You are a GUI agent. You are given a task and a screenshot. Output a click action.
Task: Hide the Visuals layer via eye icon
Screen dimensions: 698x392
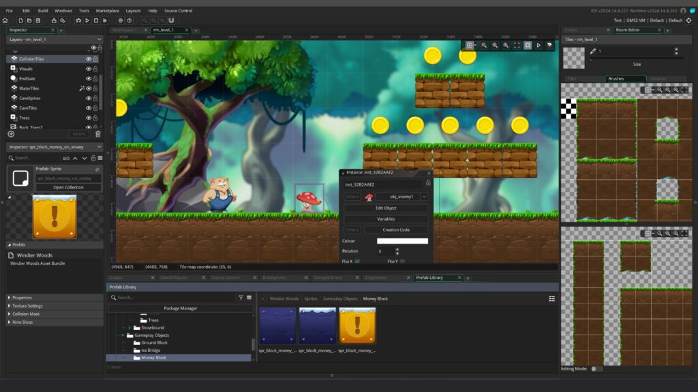pyautogui.click(x=89, y=69)
